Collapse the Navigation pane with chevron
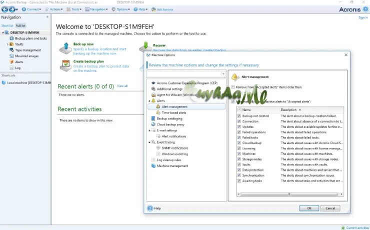The image size is (370, 230). click(47, 17)
